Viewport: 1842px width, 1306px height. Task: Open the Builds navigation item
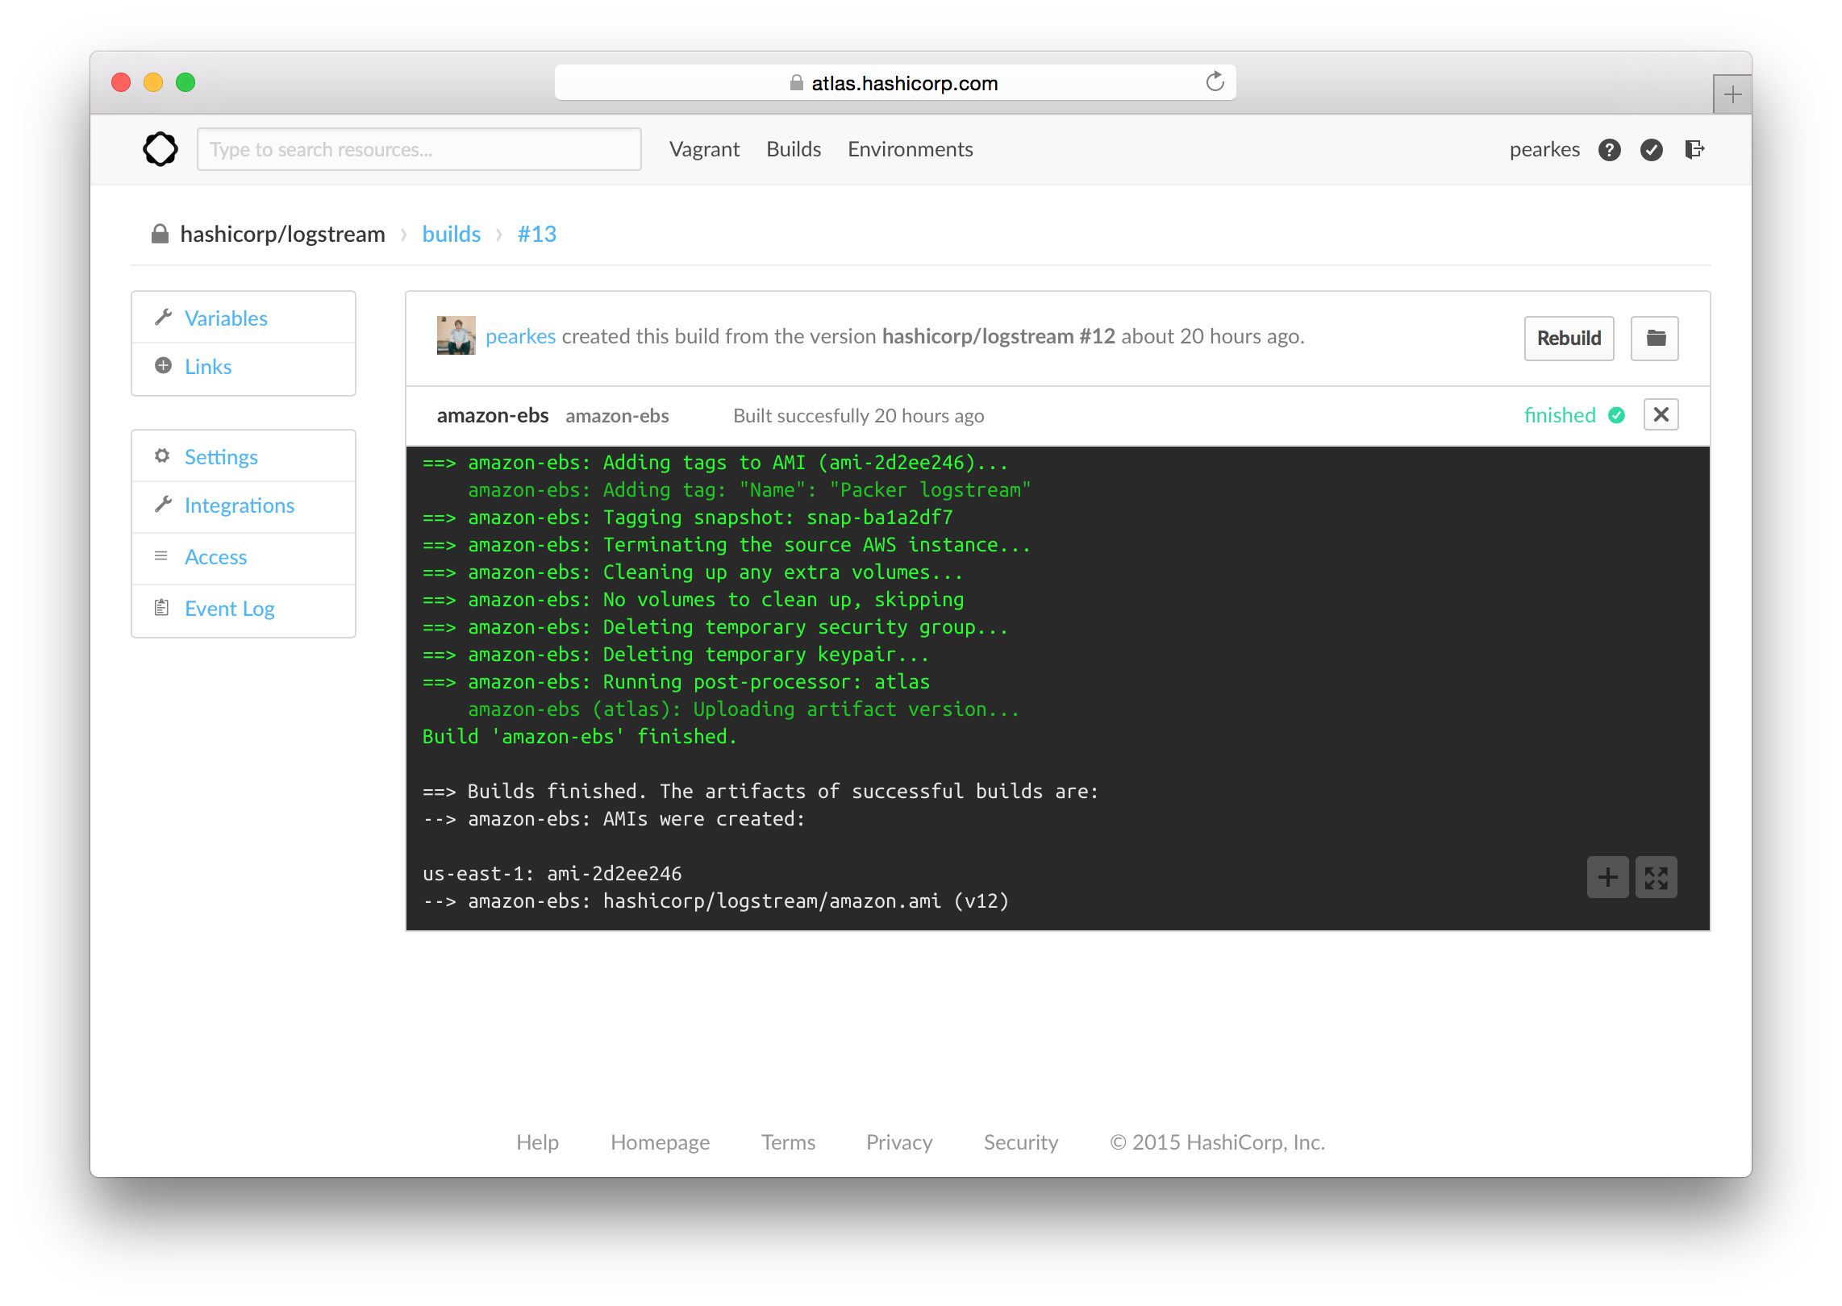(794, 149)
